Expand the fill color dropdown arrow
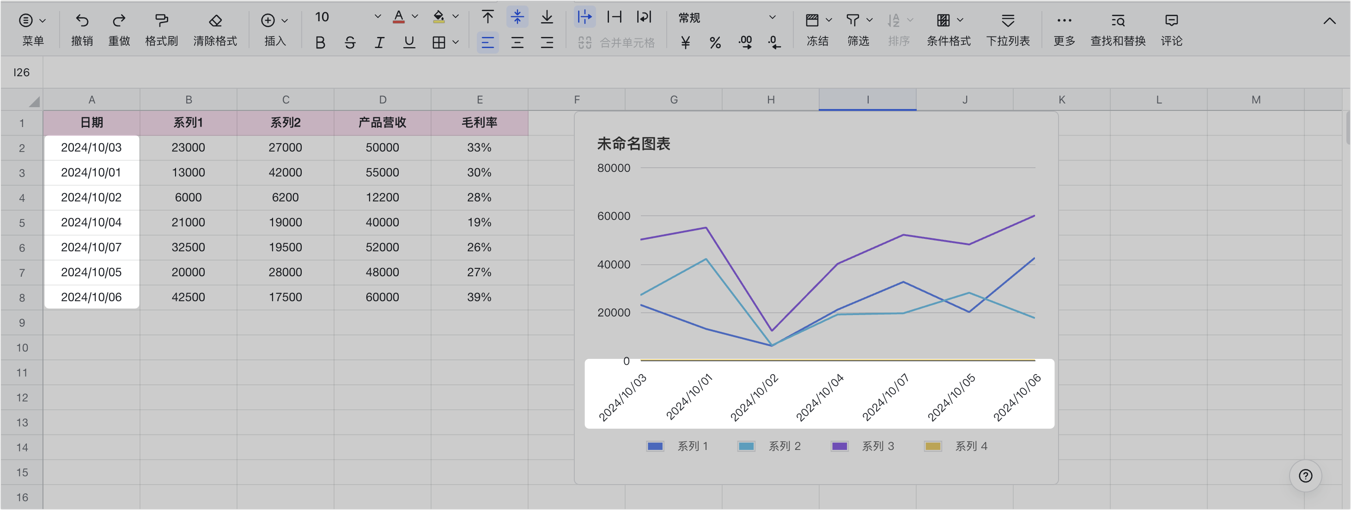1351x510 pixels. [x=455, y=17]
